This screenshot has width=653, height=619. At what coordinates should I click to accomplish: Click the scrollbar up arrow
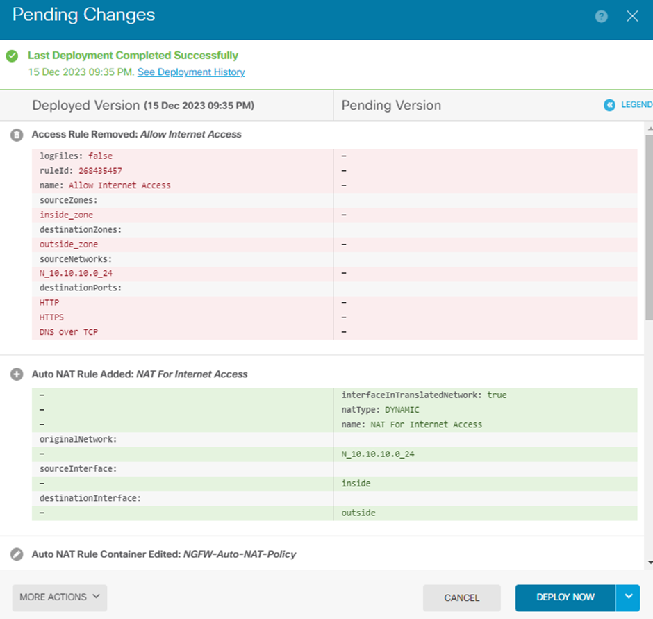pos(650,129)
